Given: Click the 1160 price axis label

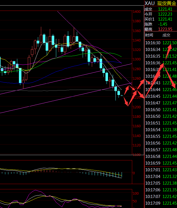Looking at the screenshot, I should click(137, 126).
